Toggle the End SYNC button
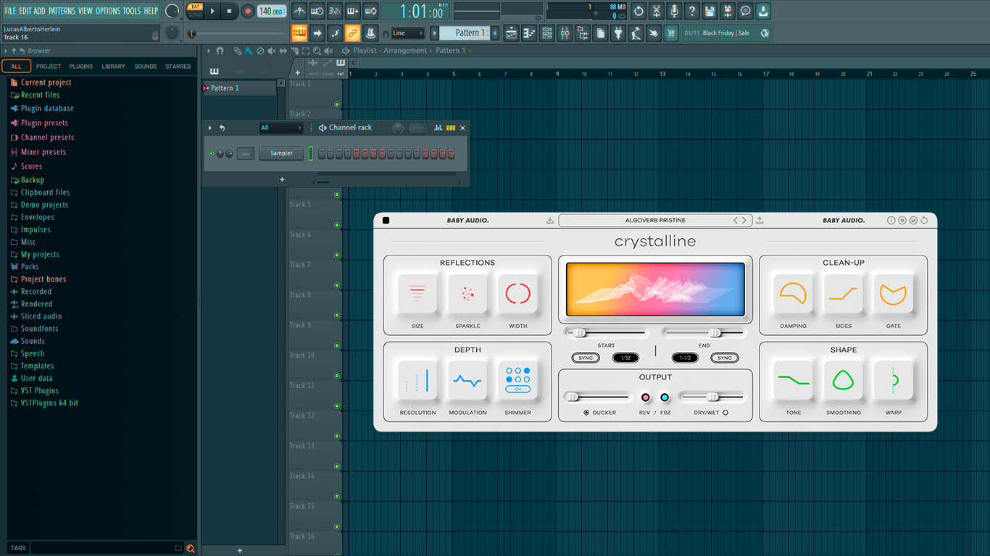 tap(725, 358)
